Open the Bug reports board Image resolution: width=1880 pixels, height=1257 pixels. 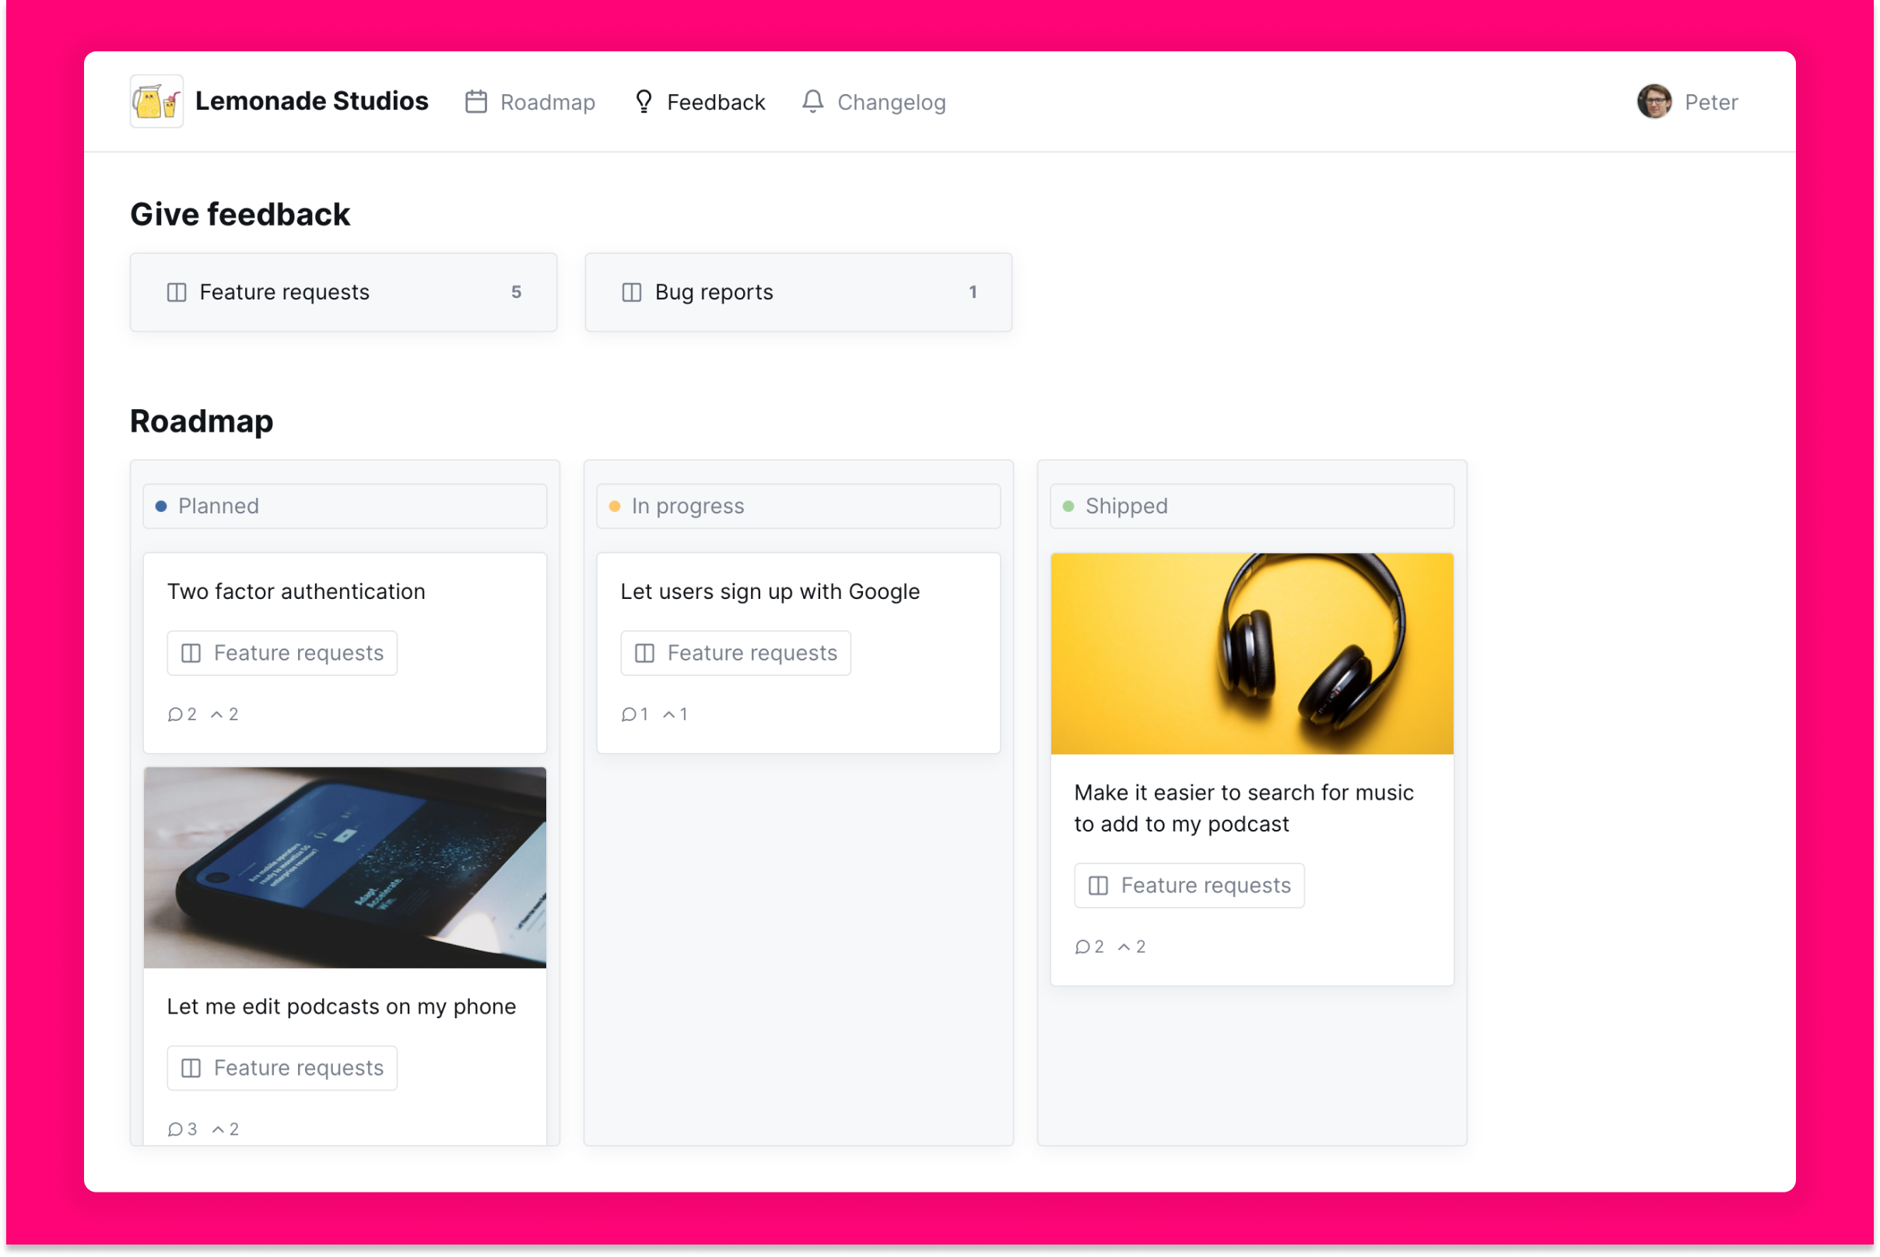pos(798,292)
